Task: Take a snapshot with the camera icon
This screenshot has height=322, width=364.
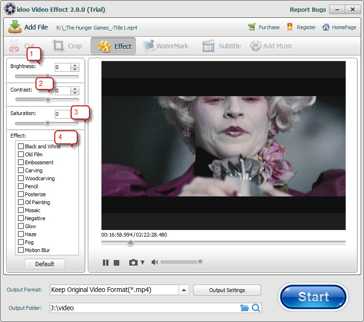Action: tap(133, 263)
